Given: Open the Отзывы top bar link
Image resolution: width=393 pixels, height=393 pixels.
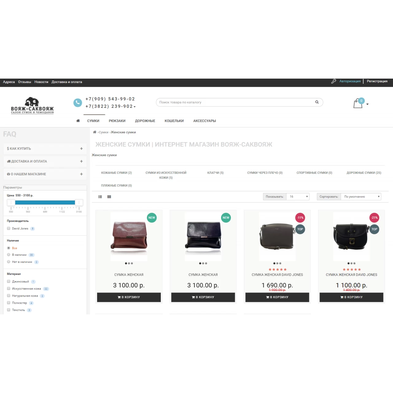Looking at the screenshot, I should pos(25,82).
